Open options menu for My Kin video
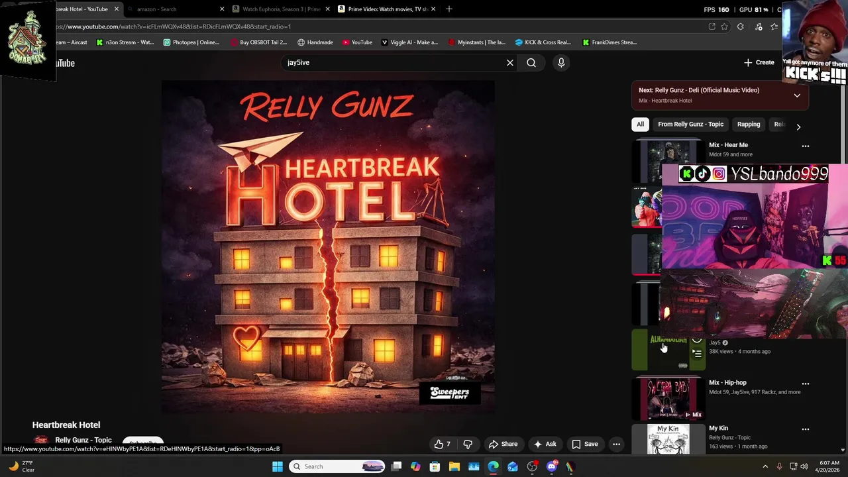Image resolution: width=848 pixels, height=477 pixels. [x=806, y=429]
